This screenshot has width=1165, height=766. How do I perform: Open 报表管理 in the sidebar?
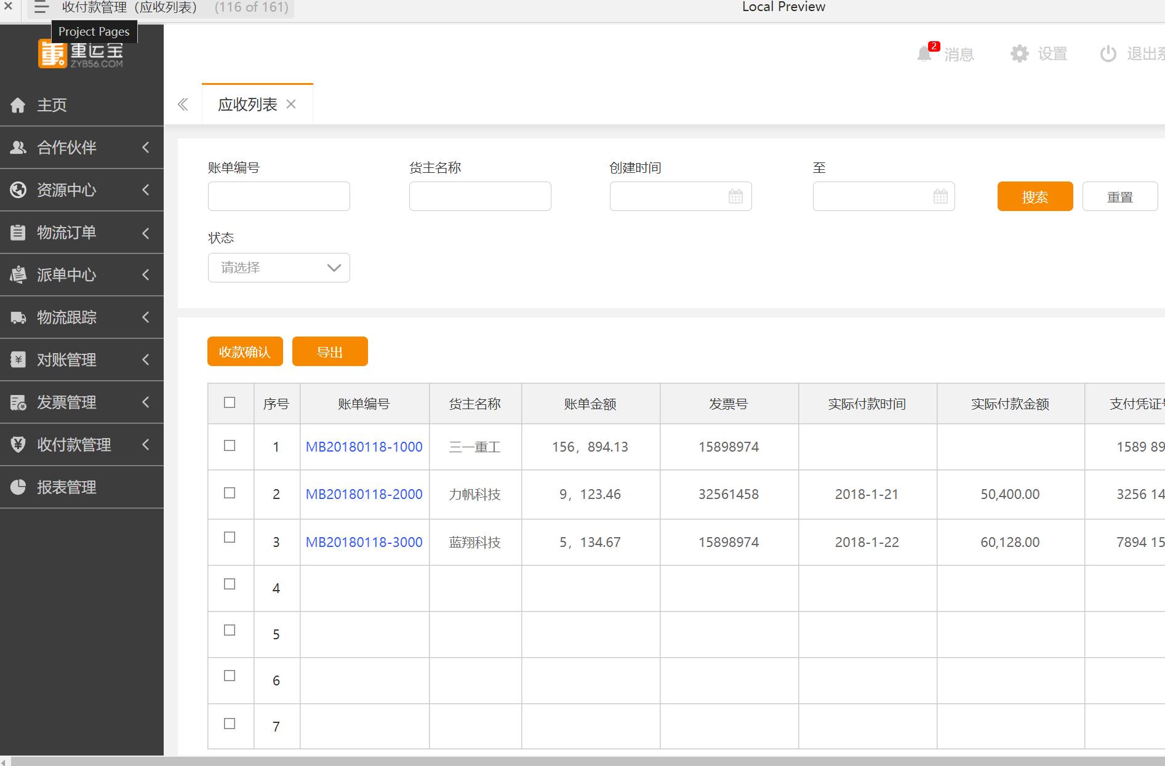(82, 487)
